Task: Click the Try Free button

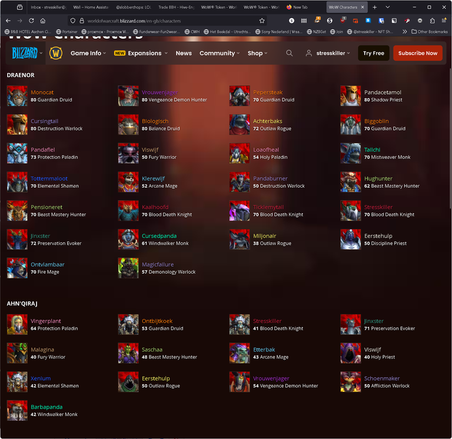Action: (374, 53)
